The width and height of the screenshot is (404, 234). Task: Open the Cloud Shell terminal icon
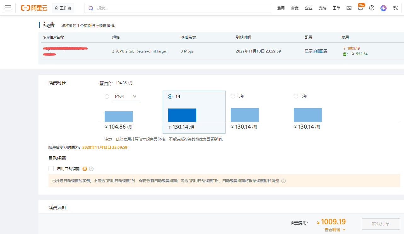[x=349, y=8]
